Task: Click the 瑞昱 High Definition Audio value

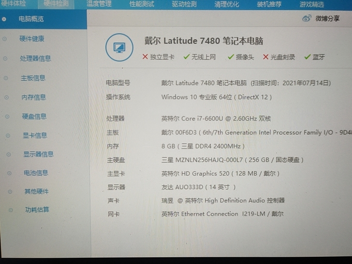Action: (223, 201)
